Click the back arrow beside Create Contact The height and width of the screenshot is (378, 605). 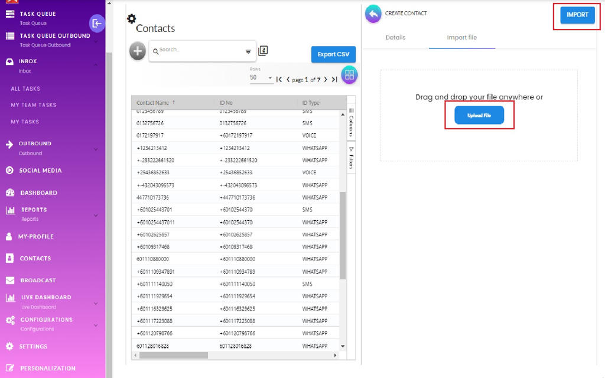pos(373,14)
